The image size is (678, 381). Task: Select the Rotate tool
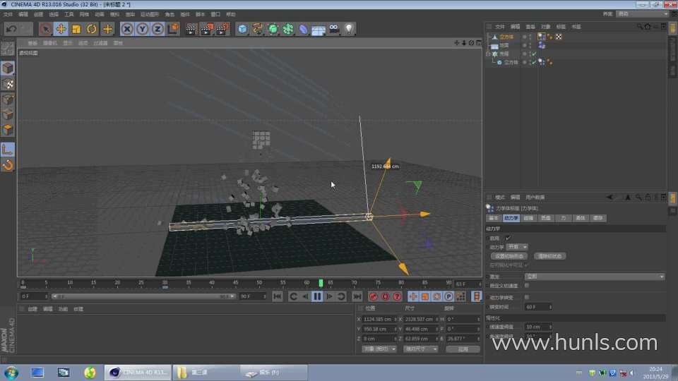click(x=92, y=29)
